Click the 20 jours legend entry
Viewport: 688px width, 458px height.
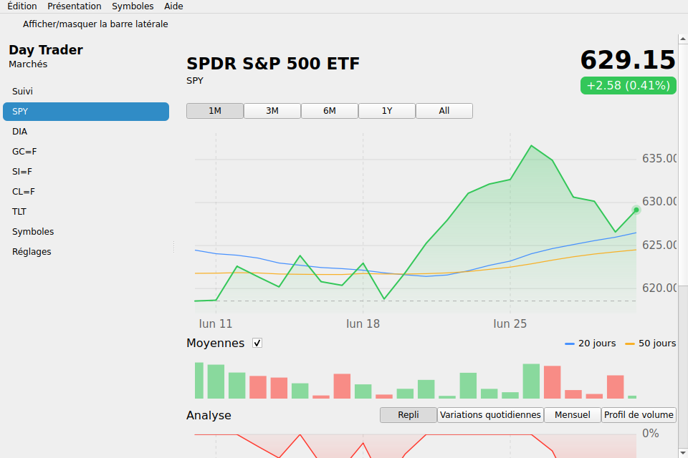point(590,343)
